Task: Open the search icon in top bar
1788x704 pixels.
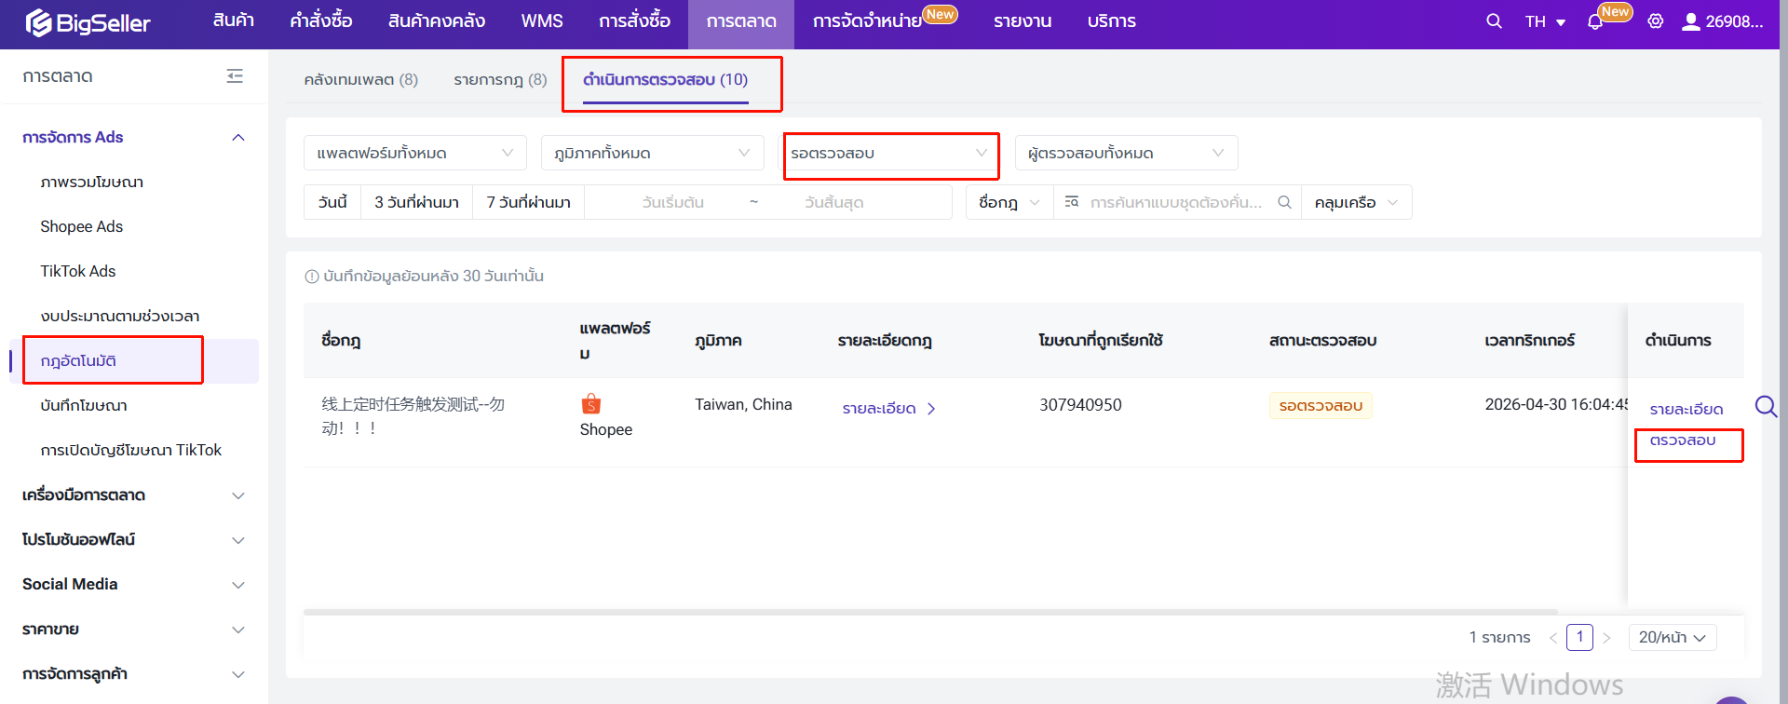Action: 1494,21
